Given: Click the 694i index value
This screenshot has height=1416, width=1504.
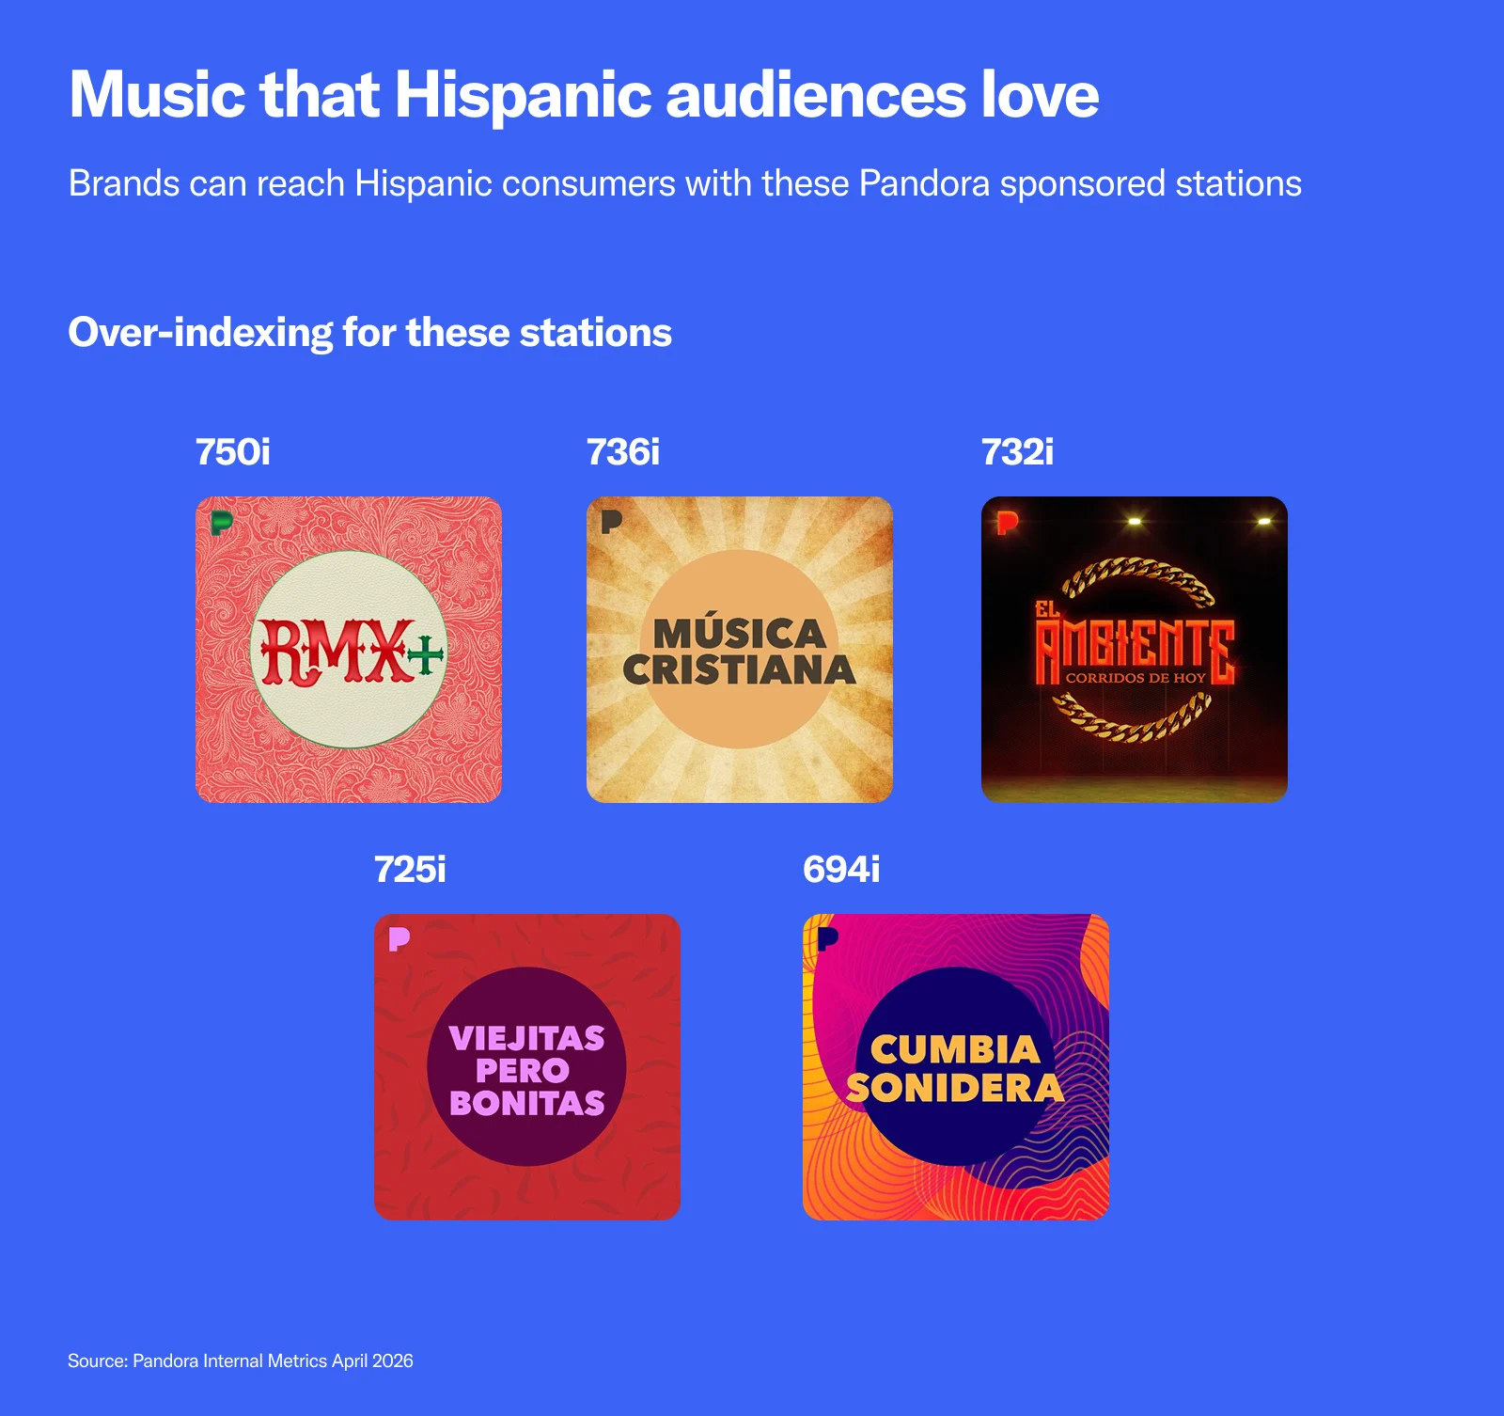Looking at the screenshot, I should pos(841,870).
